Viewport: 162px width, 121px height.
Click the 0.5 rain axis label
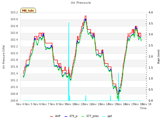151,90
